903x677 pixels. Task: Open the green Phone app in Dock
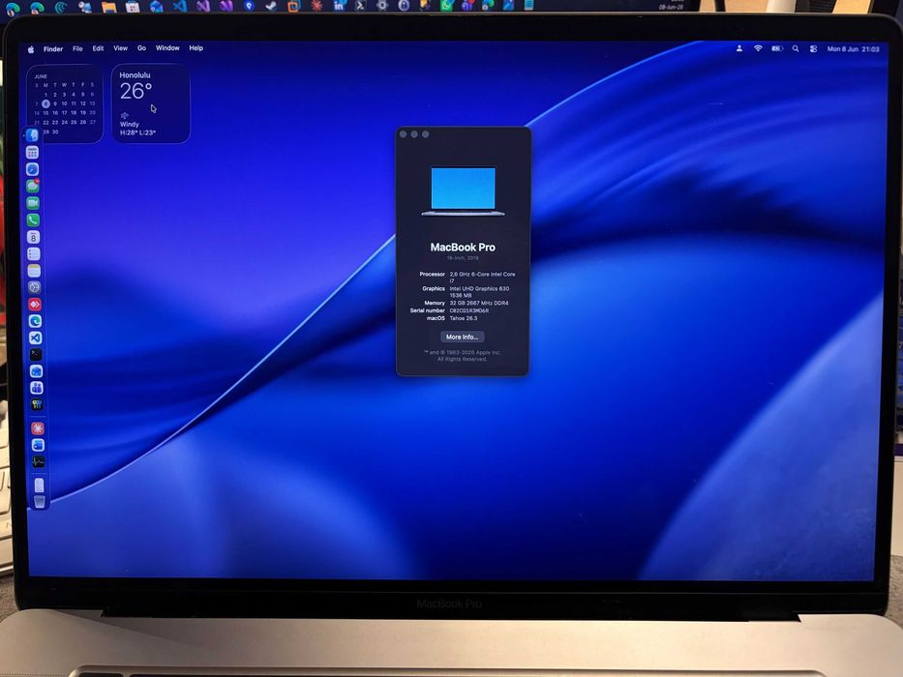point(33,220)
